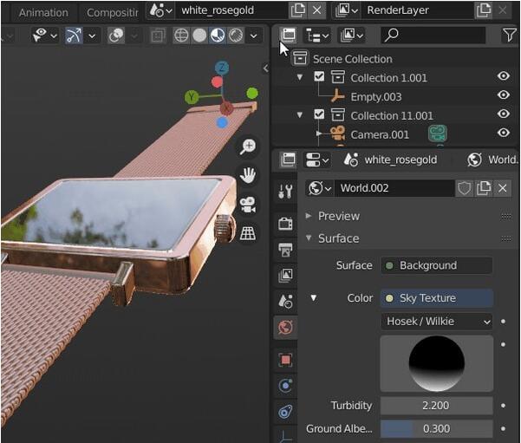521x443 pixels.
Task: Click the Outliner search field
Action: click(x=433, y=36)
